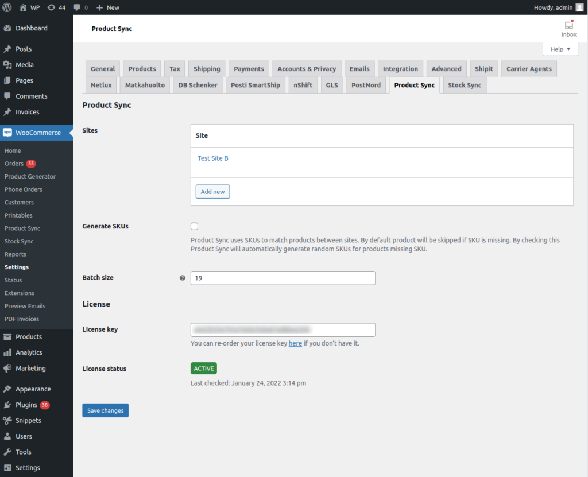Click the updates icon showing 44
Screen dimensions: 588x477
pyautogui.click(x=52, y=7)
